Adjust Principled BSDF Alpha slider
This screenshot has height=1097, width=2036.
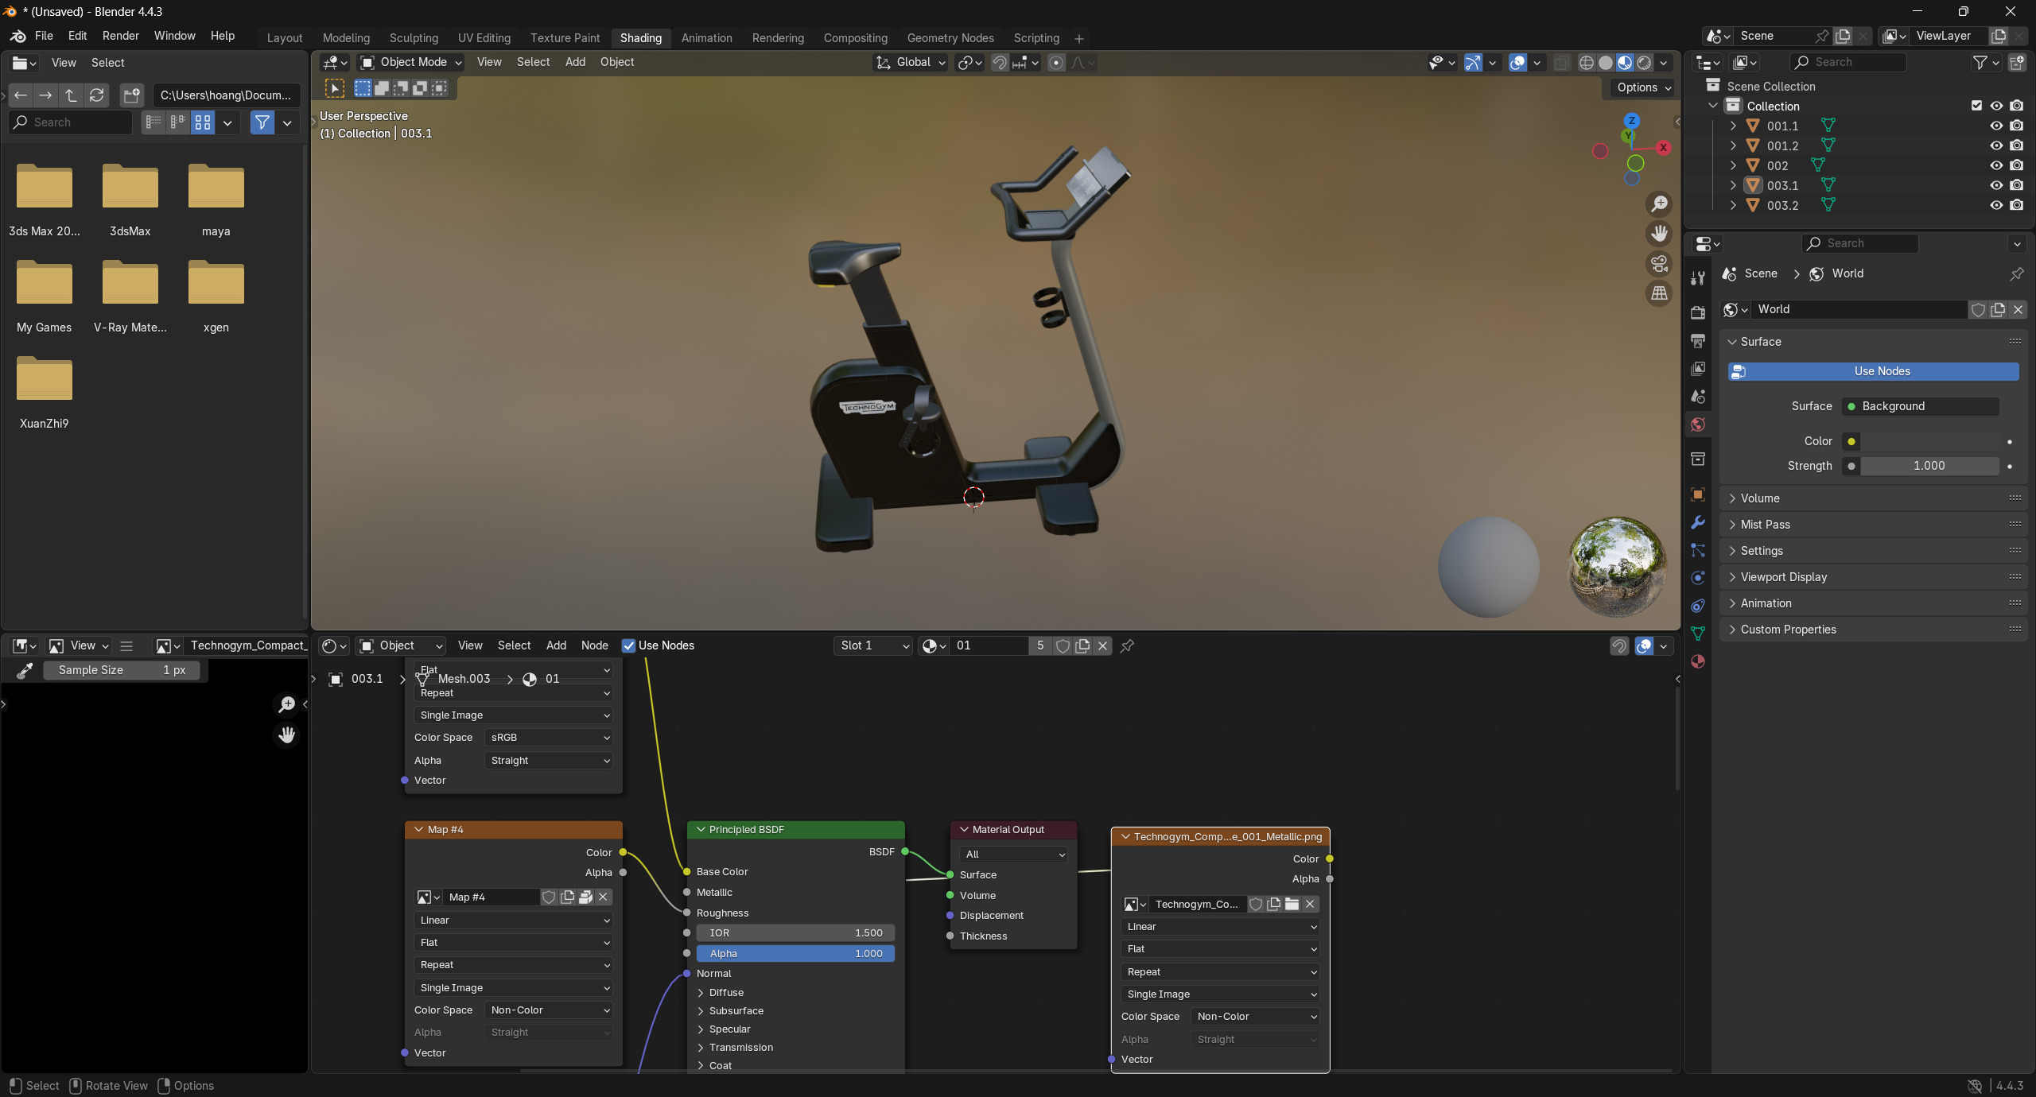(x=795, y=954)
